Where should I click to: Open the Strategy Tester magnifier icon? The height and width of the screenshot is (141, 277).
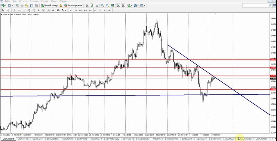point(36,5)
